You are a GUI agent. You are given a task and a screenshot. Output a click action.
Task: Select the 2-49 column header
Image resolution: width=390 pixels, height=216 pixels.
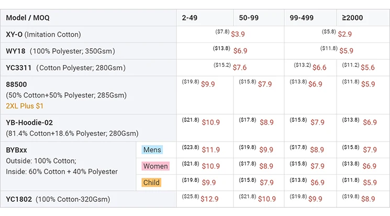[x=205, y=18]
